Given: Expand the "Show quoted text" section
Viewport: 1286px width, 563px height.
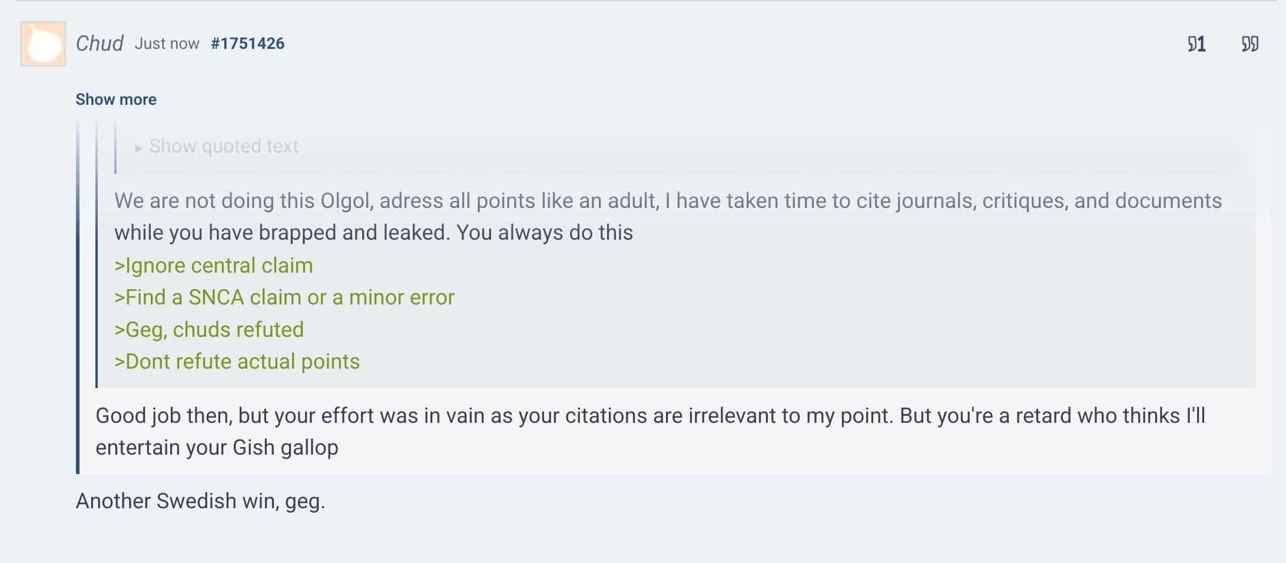Looking at the screenshot, I should point(224,146).
